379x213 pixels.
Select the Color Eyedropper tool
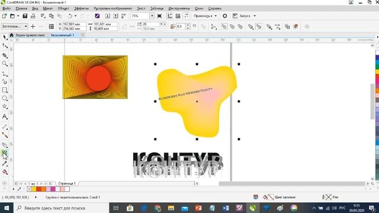click(5, 164)
